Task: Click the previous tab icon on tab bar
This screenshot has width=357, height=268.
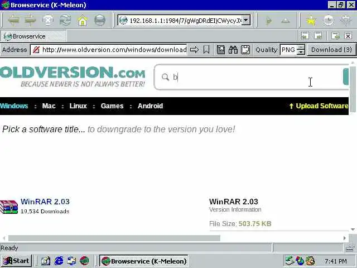Action: point(305,36)
